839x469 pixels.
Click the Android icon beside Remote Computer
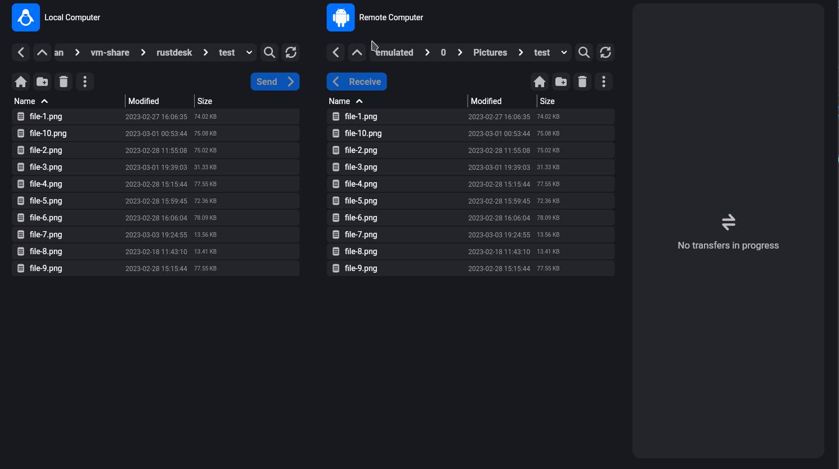tap(340, 17)
